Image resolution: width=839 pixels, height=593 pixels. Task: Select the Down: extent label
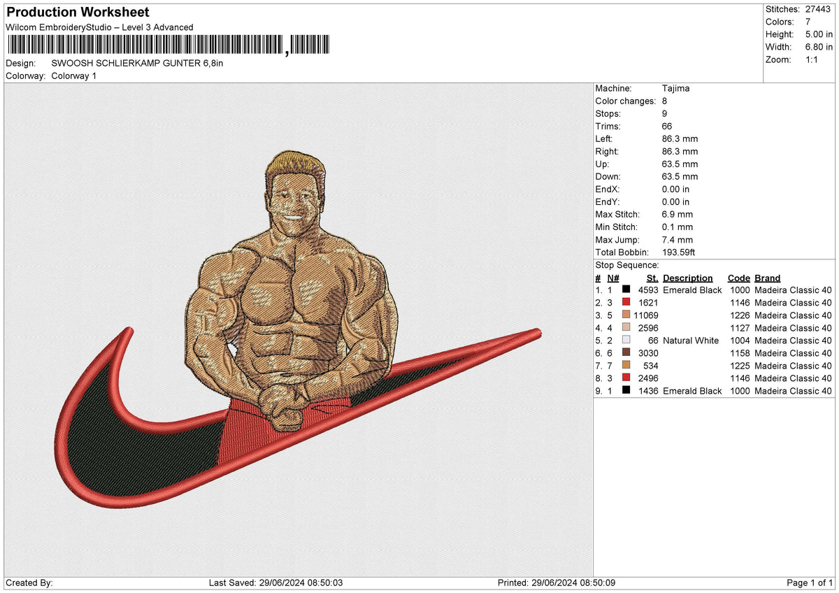[608, 177]
